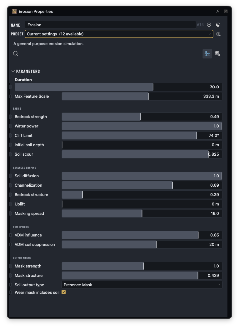The image size is (239, 327).
Task: Click the Name field containing Erosion
Action: (x=110, y=25)
